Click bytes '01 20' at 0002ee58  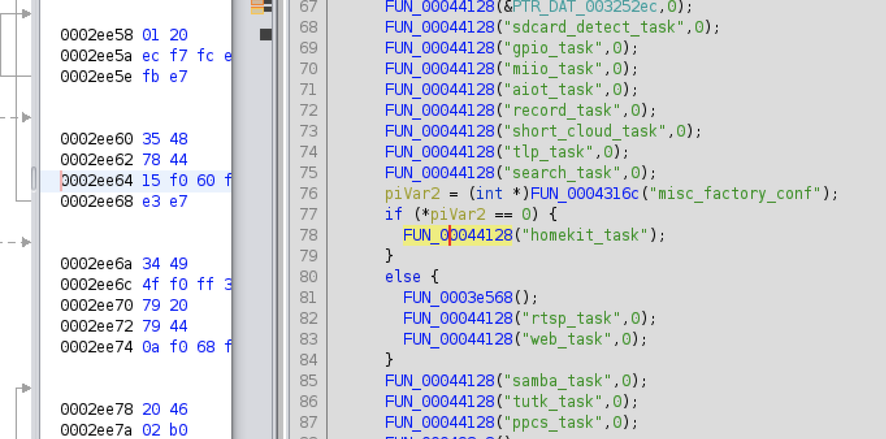165,35
